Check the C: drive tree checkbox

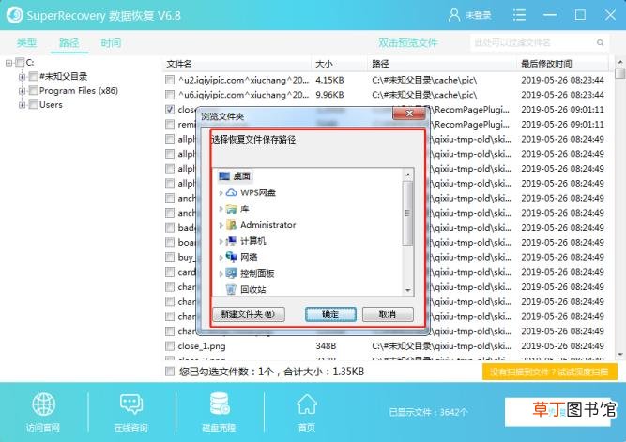[x=20, y=62]
